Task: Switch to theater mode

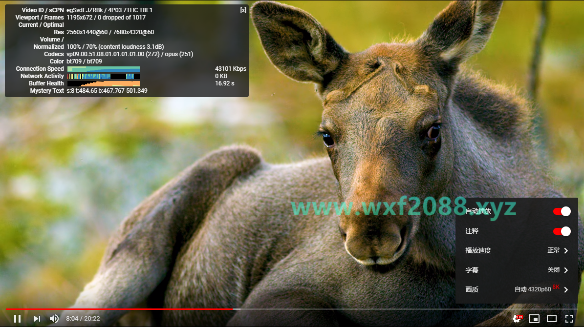Action: click(552, 318)
